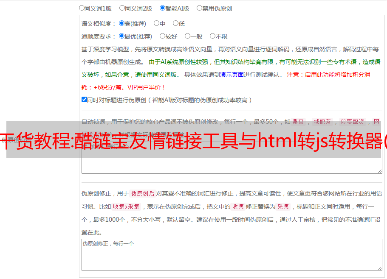Click the 自动锁词 textarea resize handle
387x279 pixels.
(379, 171)
